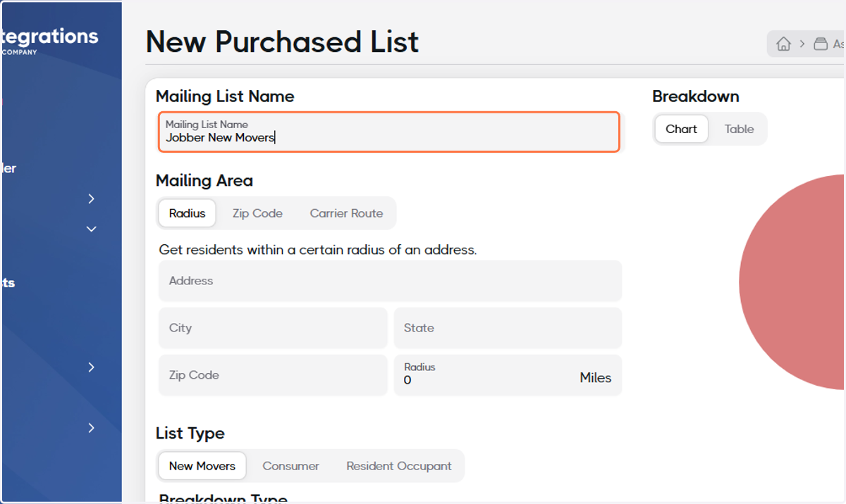Screen dimensions: 846x504
Task: Click the 'Miles' unit label
Action: point(596,378)
